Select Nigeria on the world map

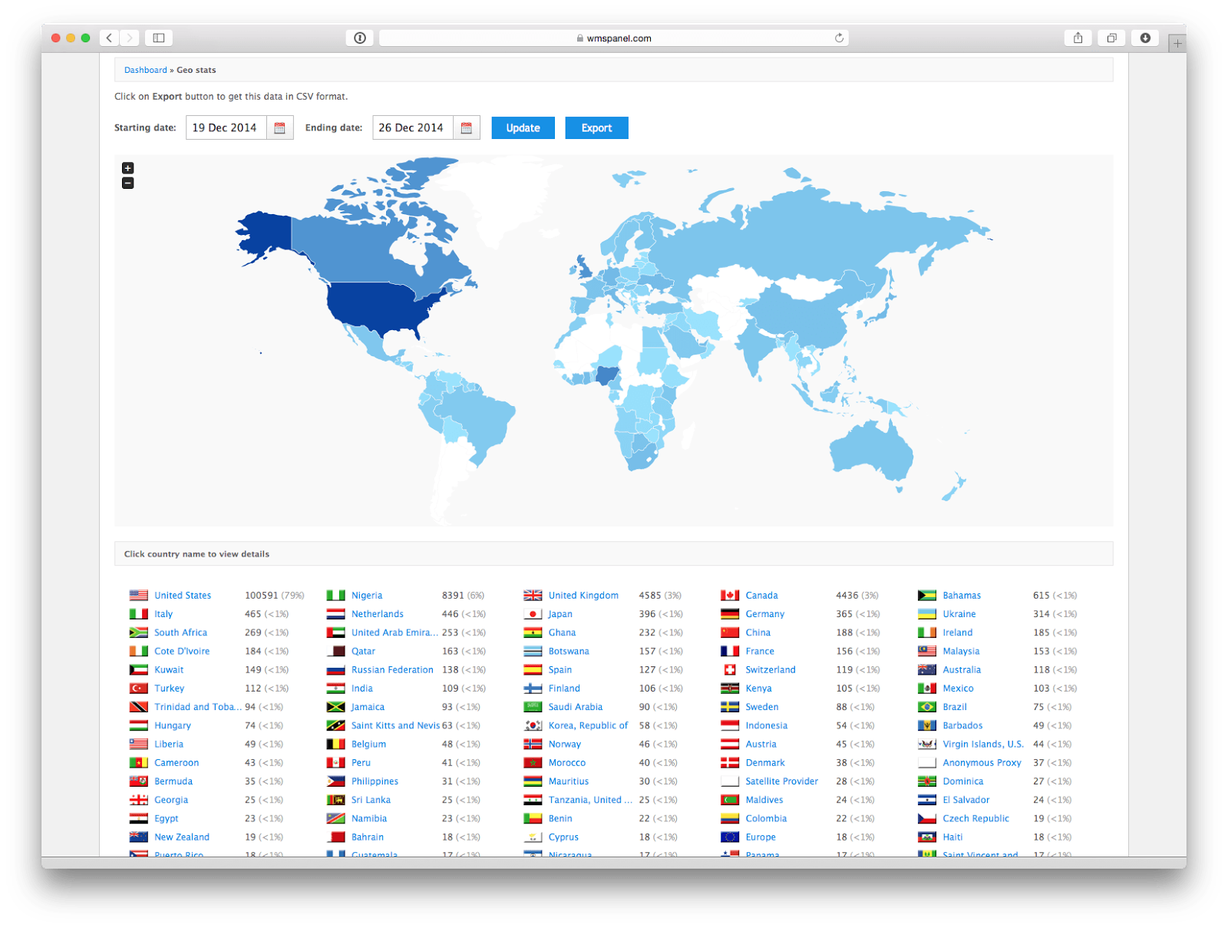coord(607,375)
